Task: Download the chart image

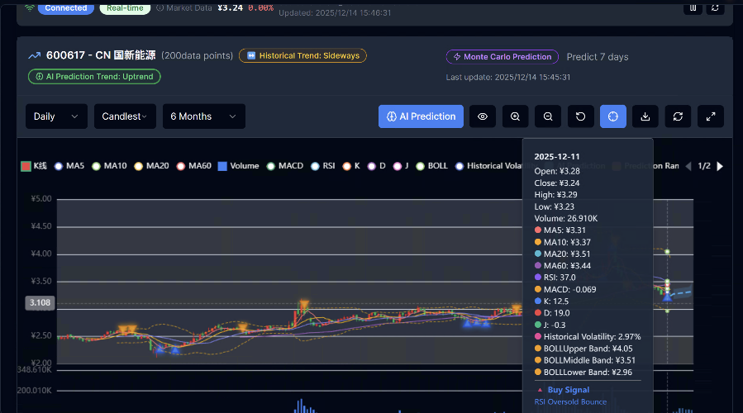Action: click(x=645, y=116)
